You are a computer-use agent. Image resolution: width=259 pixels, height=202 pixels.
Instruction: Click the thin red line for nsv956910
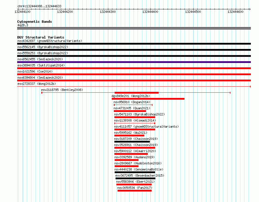[x=133, y=105]
